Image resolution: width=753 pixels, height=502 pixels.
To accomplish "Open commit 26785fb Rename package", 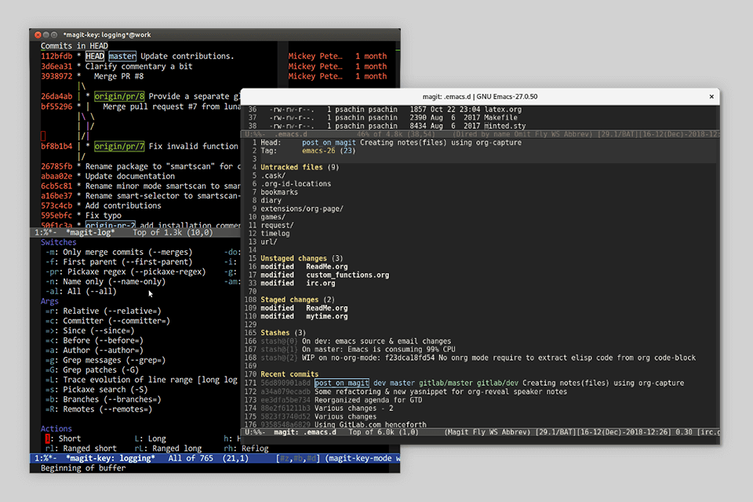I will [x=140, y=167].
